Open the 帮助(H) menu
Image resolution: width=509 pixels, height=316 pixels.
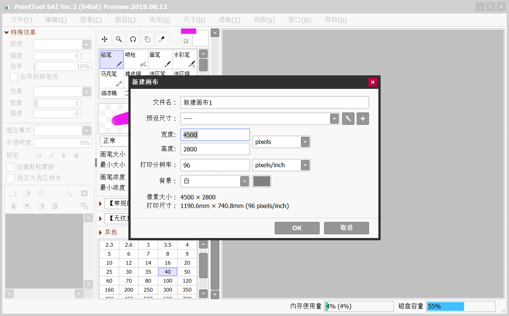pos(336,20)
